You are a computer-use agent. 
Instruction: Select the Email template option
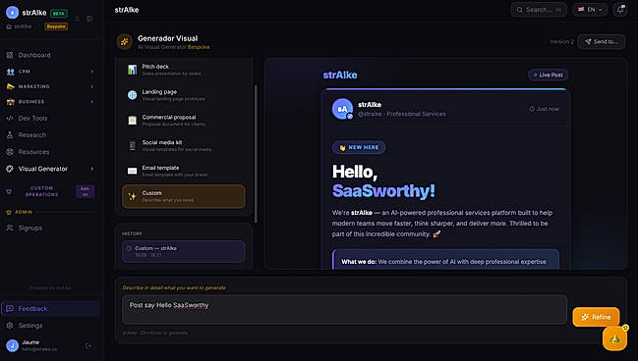(184, 171)
